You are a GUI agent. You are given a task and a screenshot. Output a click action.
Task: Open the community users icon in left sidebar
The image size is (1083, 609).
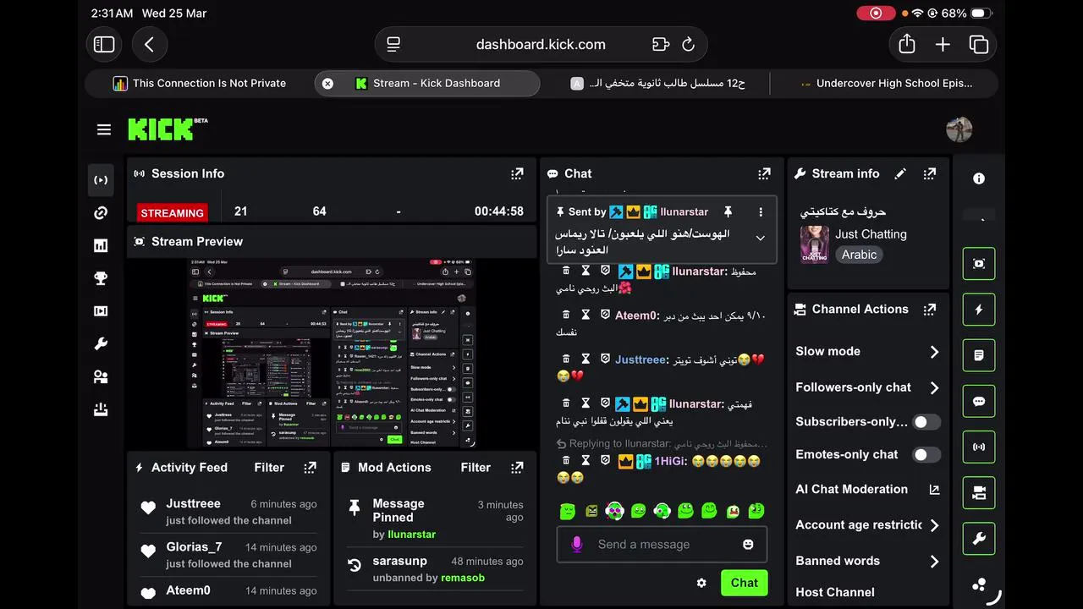[x=101, y=377]
